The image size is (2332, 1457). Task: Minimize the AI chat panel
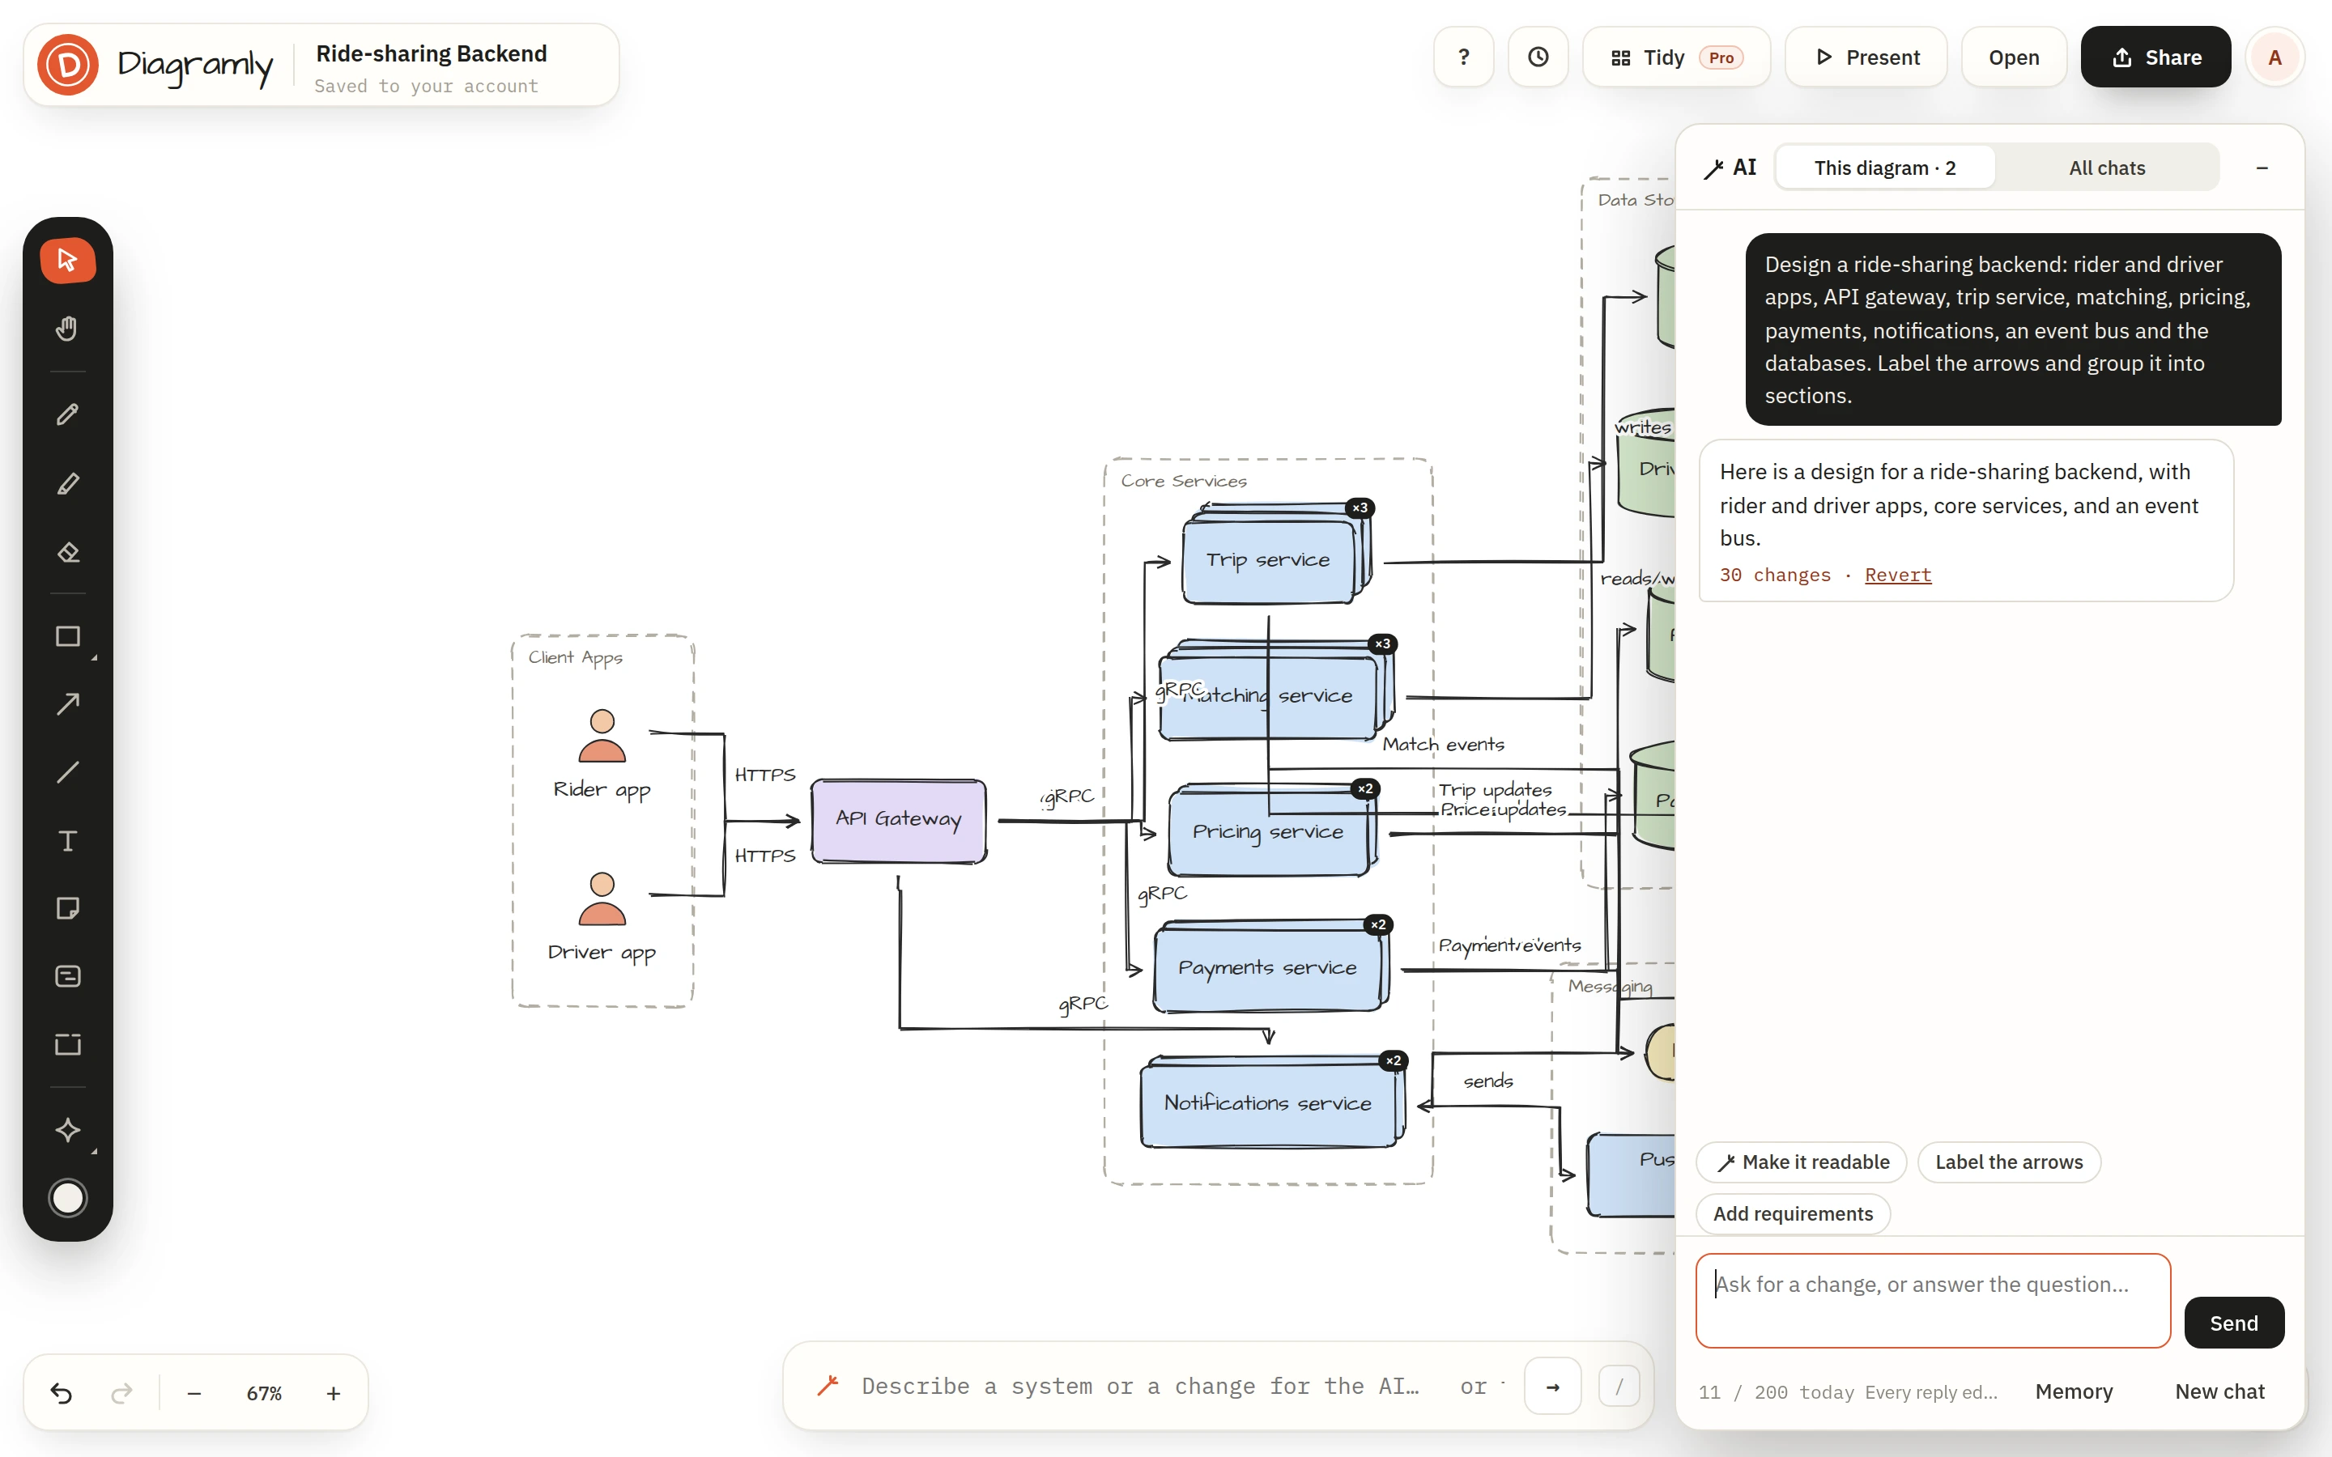(x=2262, y=168)
